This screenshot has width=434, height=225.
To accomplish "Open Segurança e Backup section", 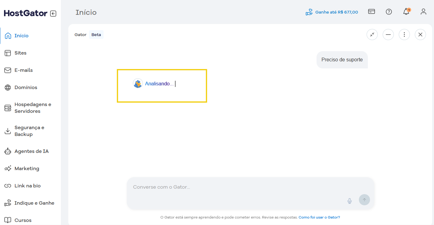I will [x=30, y=131].
